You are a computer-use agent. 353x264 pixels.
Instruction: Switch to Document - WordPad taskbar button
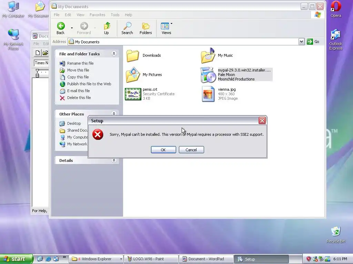(206, 259)
